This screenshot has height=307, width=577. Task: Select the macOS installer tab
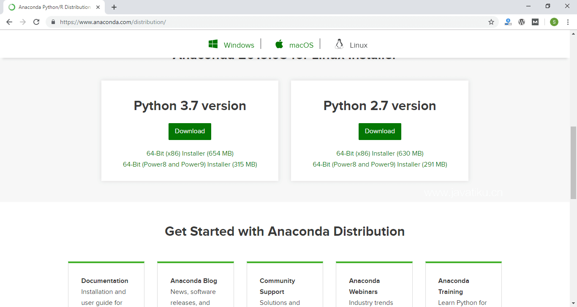click(x=294, y=45)
